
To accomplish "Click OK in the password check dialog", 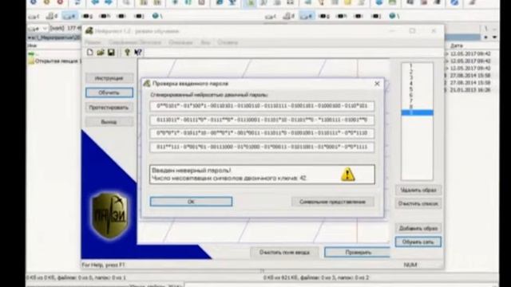I will 191,202.
